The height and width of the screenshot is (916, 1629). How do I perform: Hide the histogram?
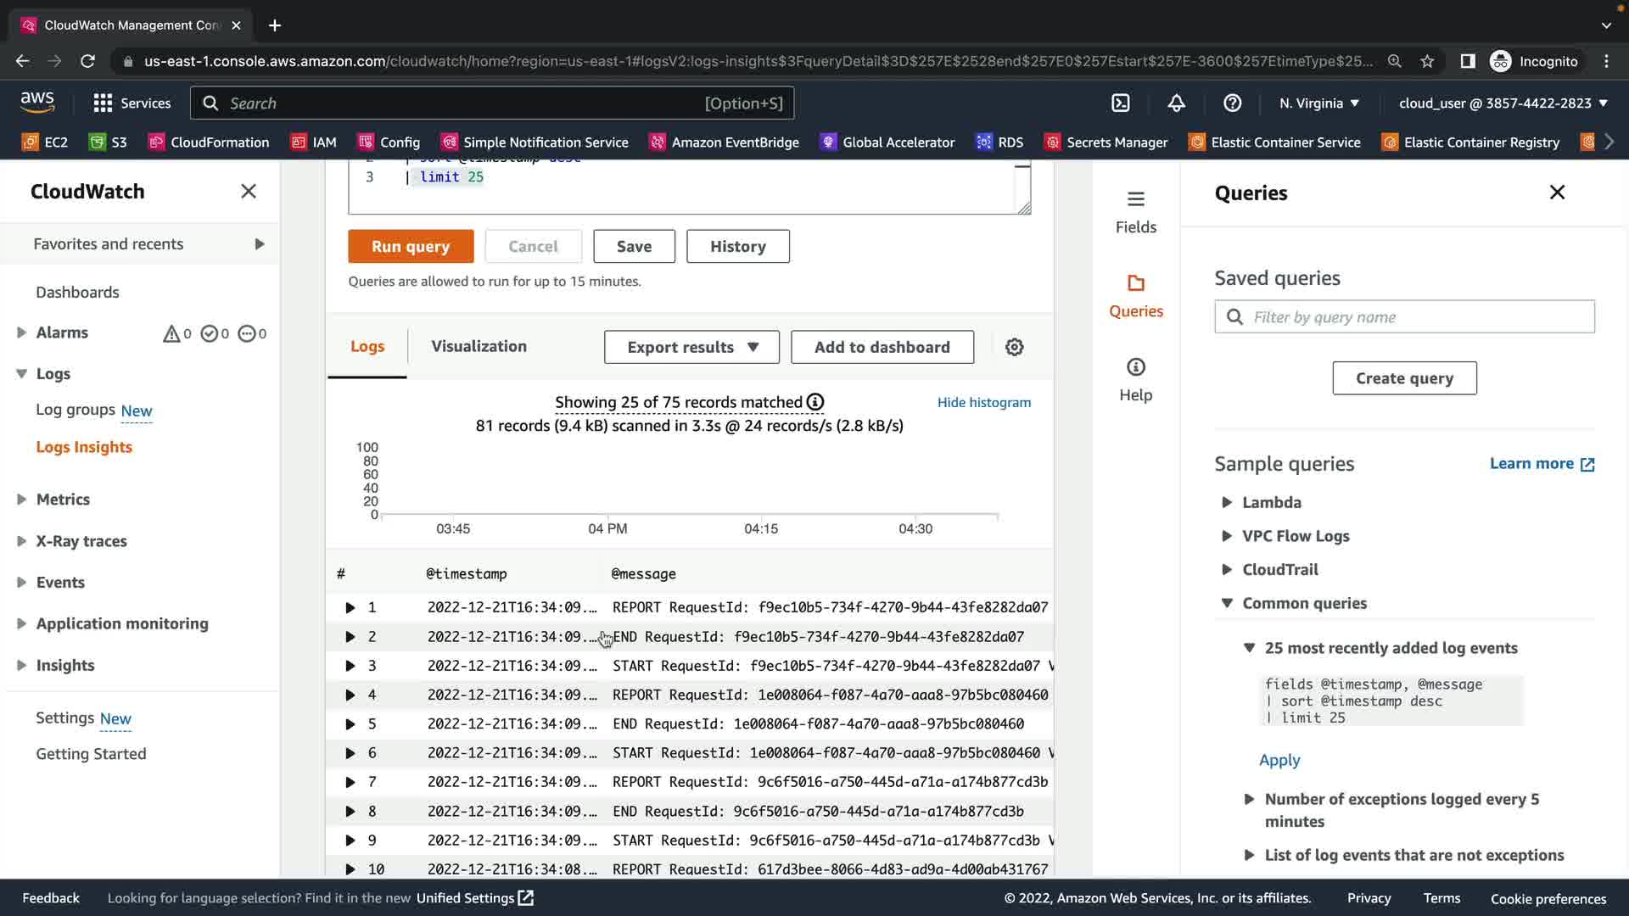tap(983, 403)
